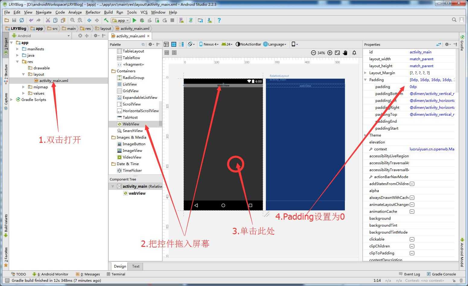Switch to the Text tab

point(136,266)
